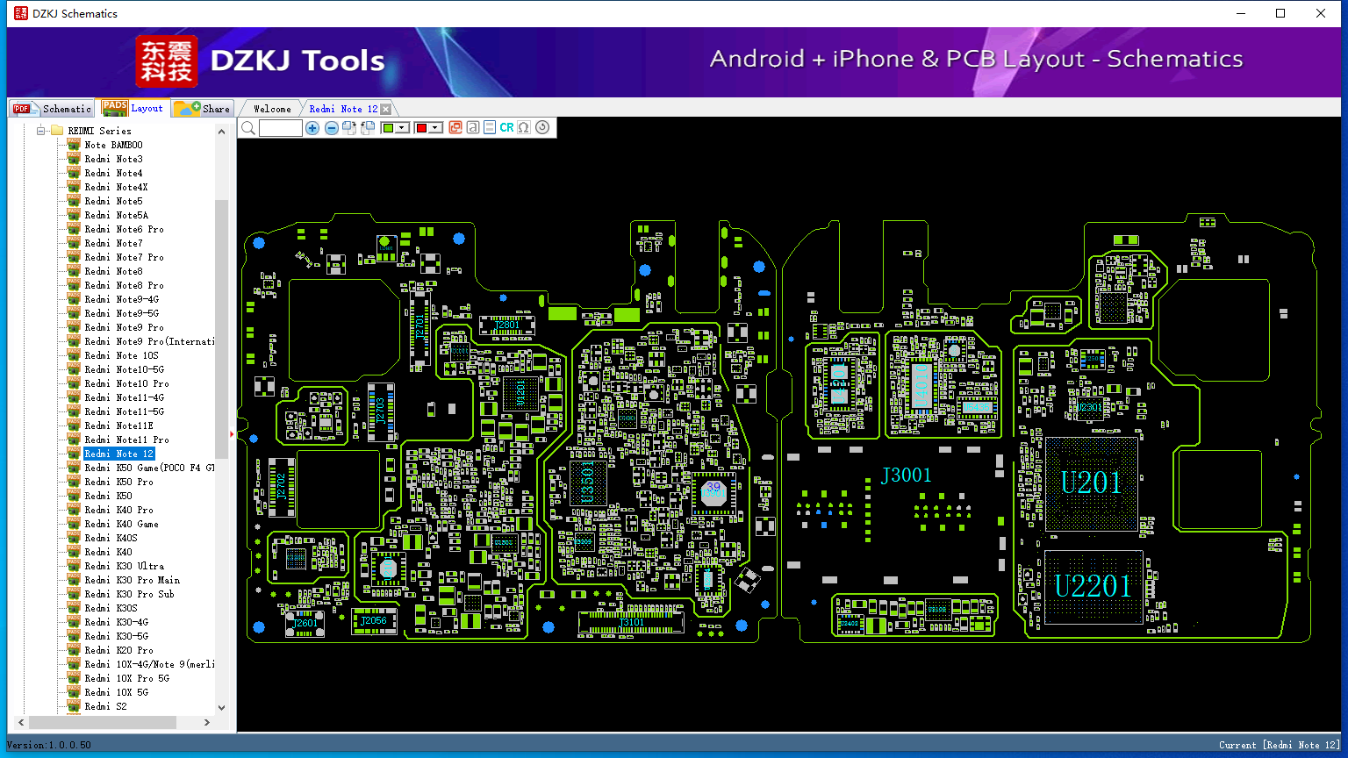Image resolution: width=1348 pixels, height=758 pixels.
Task: Select Redmi Note 12 in the model tree
Action: [118, 454]
